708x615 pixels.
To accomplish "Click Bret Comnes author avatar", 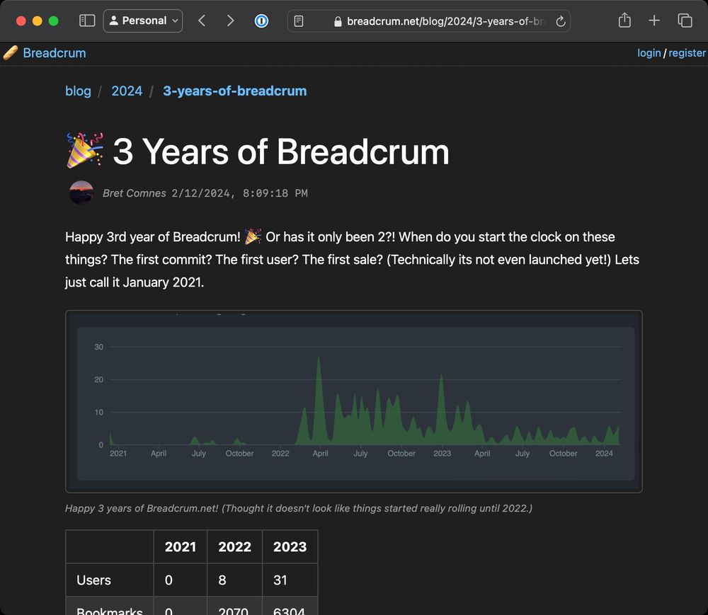I will coord(81,192).
